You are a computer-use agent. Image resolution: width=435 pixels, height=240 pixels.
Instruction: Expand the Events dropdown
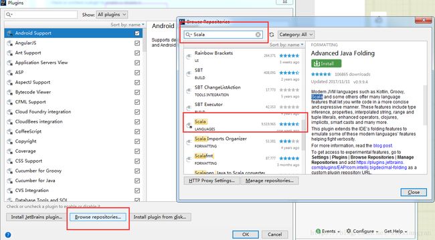[x=328, y=231]
